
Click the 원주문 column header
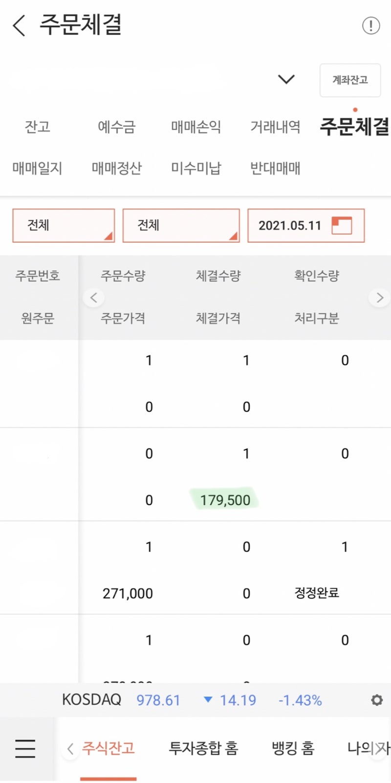pyautogui.click(x=38, y=319)
